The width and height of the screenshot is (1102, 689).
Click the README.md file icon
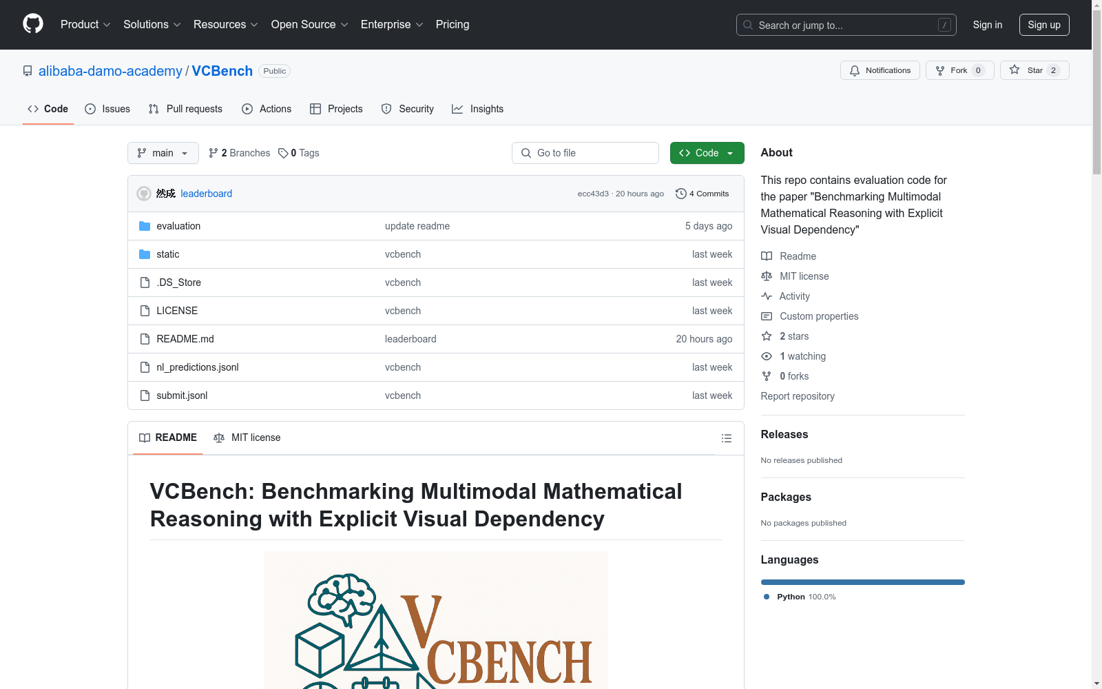point(145,339)
